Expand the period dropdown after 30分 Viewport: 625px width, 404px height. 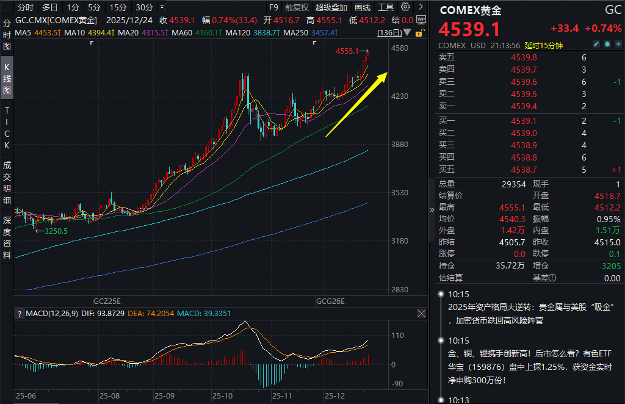pyautogui.click(x=161, y=8)
